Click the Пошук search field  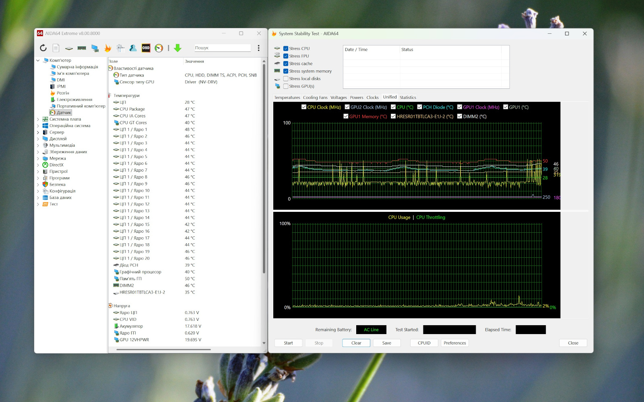point(222,48)
